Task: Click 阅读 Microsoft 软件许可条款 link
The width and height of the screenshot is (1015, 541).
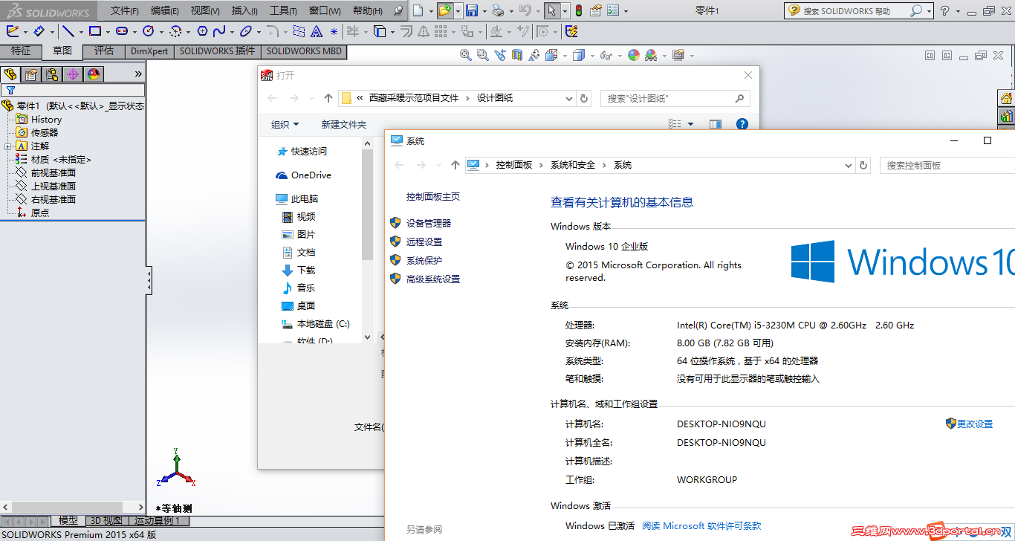Action: 701,525
